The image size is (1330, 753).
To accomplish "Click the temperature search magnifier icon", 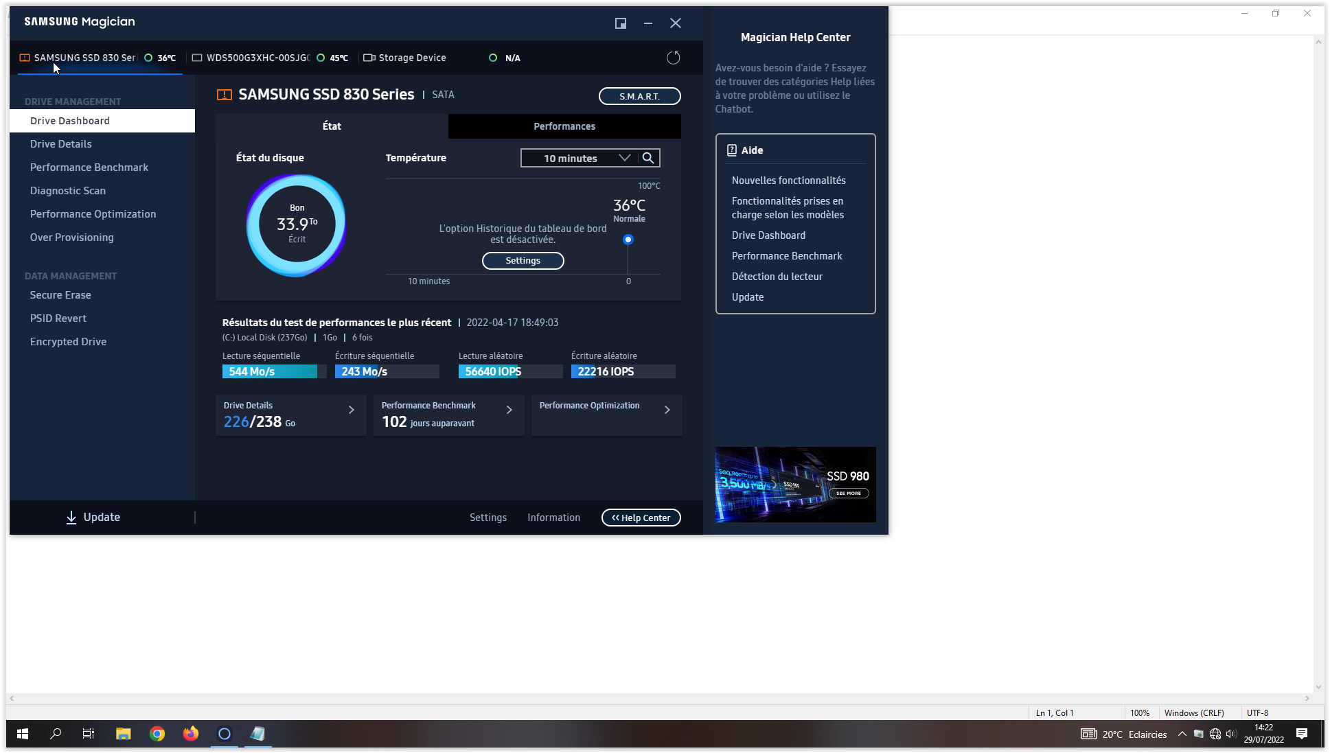I will click(x=648, y=158).
